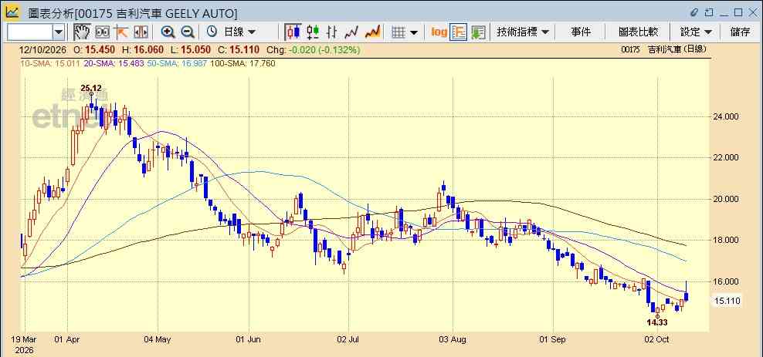Open the 技術指標 dropdown menu
Viewport: 763px width, 357px height.
pos(523,32)
